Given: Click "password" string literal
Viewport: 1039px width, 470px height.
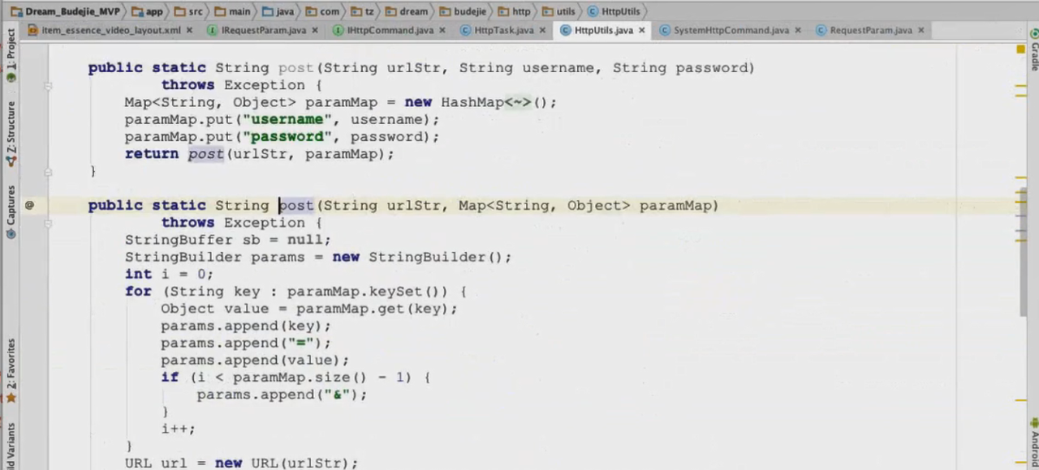Looking at the screenshot, I should click(x=287, y=136).
